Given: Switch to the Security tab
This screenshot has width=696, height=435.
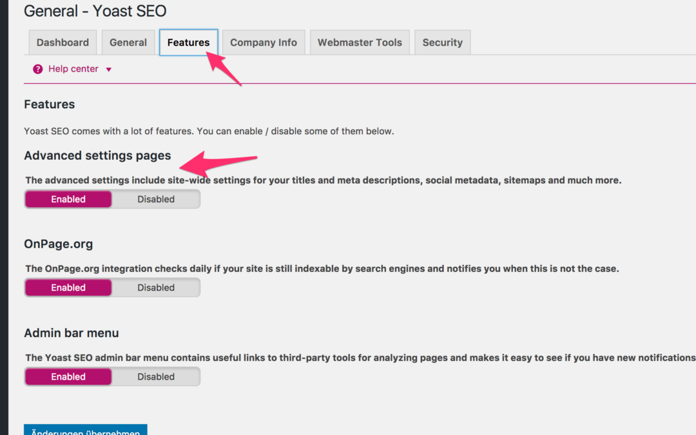Looking at the screenshot, I should [x=443, y=43].
